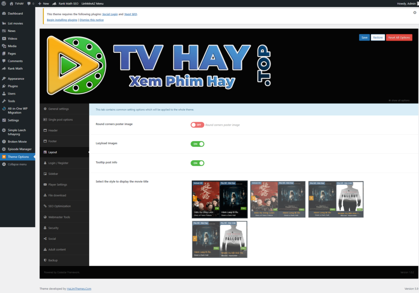Click the comments bubble icon in admin bar

point(29,3)
